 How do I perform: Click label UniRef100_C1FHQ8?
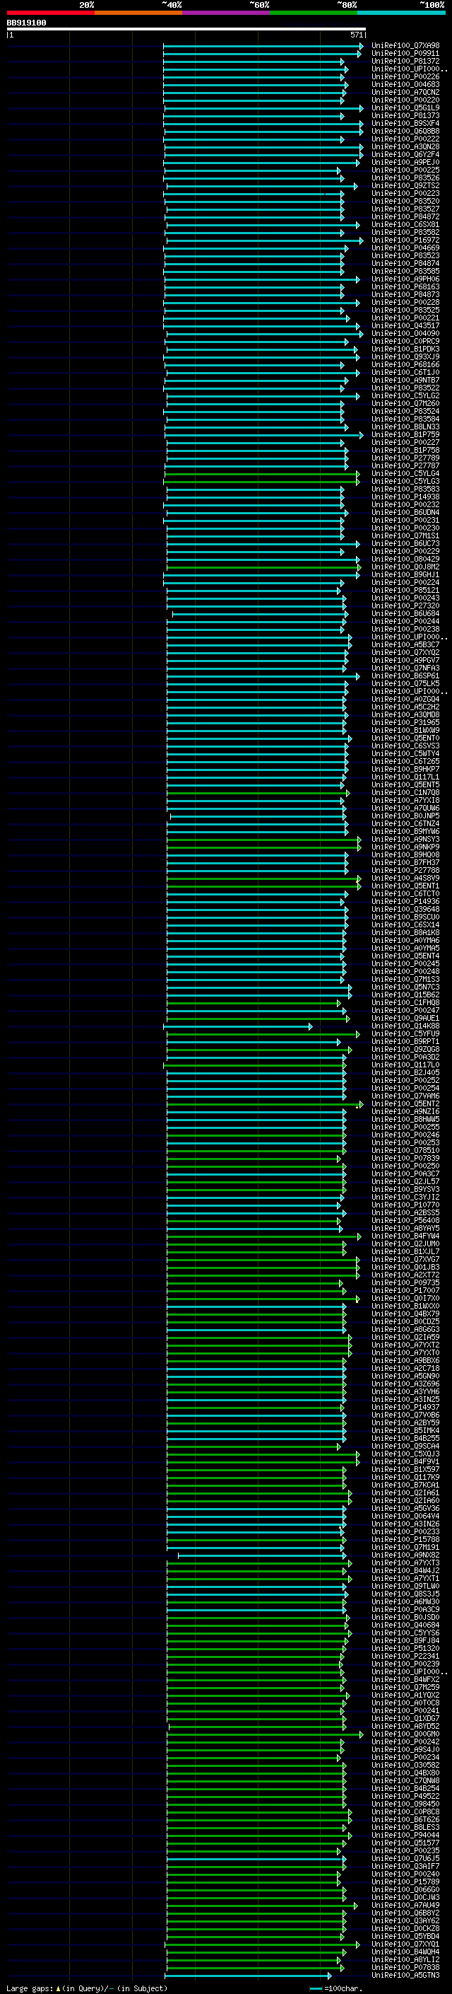click(405, 1003)
